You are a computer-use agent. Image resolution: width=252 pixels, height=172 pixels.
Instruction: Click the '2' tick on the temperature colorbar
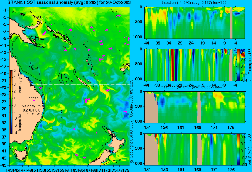click(15, 91)
